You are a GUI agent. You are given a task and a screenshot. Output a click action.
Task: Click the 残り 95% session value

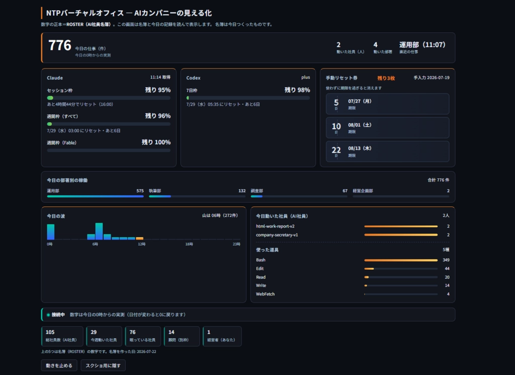(x=158, y=90)
